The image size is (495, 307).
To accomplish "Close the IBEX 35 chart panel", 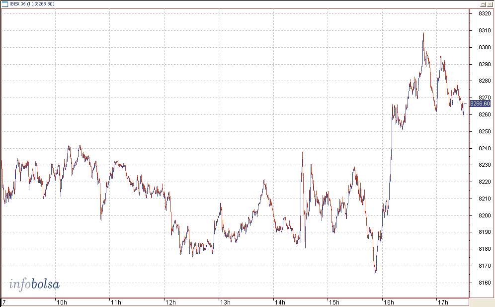I will point(490,4).
